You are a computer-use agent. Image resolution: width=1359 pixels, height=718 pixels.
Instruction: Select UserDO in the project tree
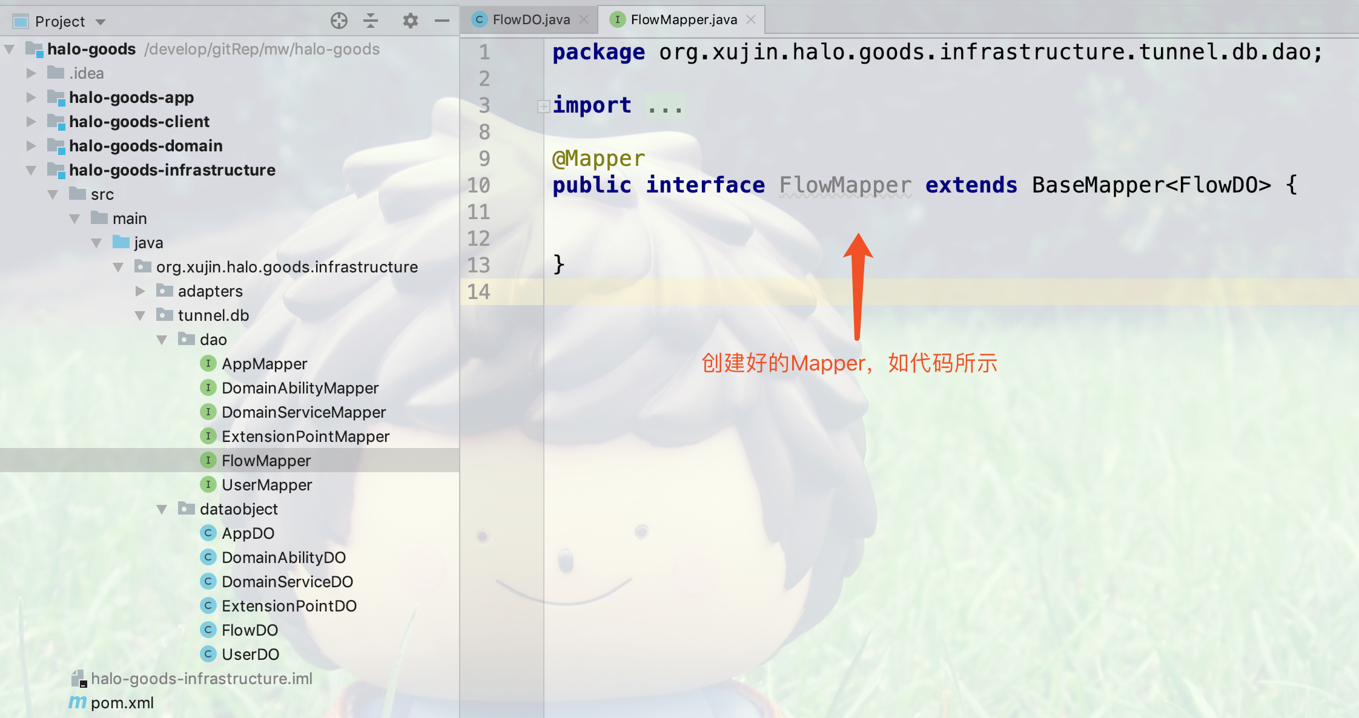click(250, 654)
